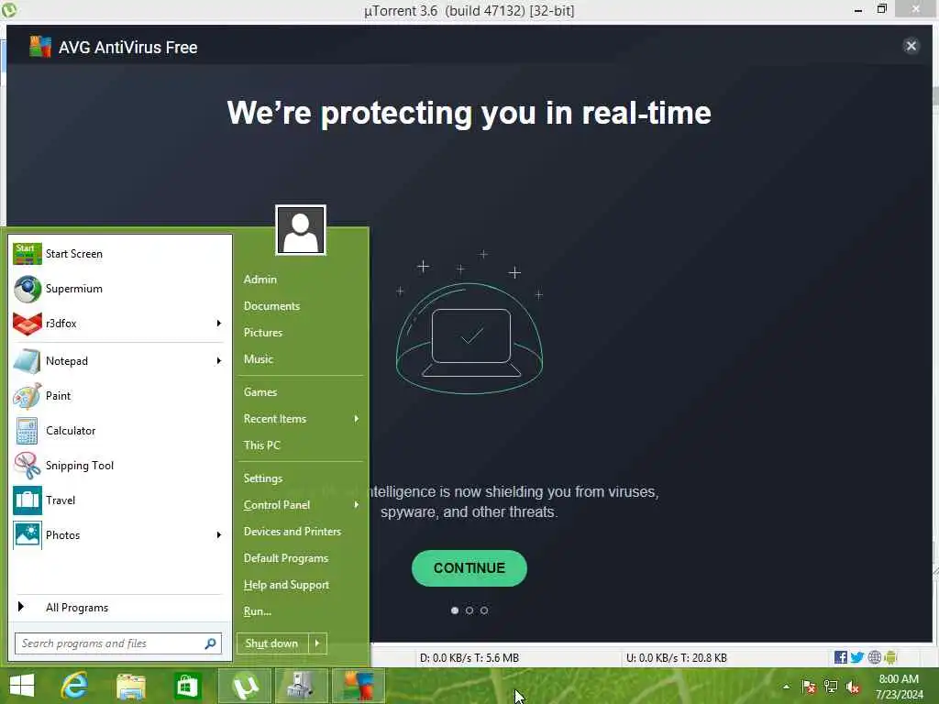Expand the Recent Items submenu arrow
The width and height of the screenshot is (939, 704).
(357, 418)
